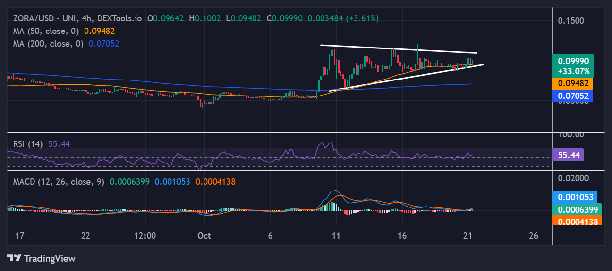Click the orange 0.09482 MA price tag
This screenshot has height=271, width=612.
click(x=573, y=83)
